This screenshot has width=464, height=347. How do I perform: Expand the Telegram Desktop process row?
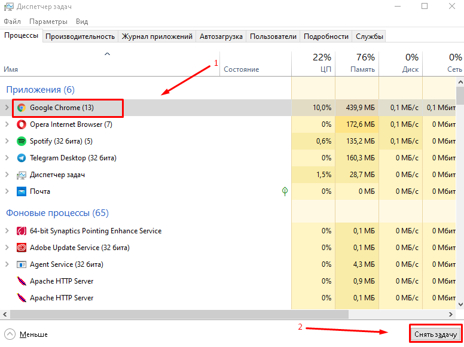click(7, 158)
